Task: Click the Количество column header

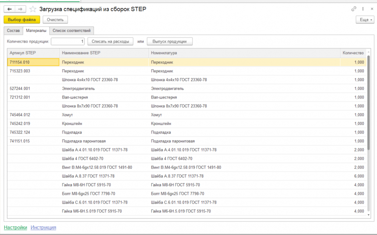Action: 353,53
